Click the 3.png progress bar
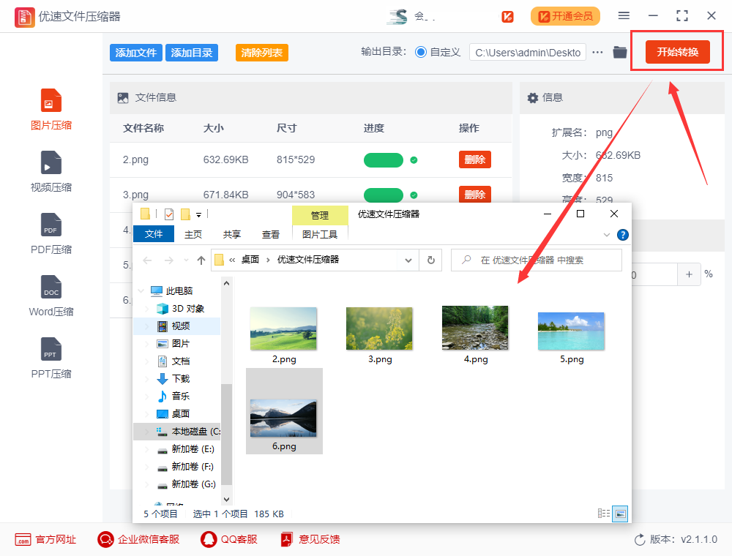The height and width of the screenshot is (556, 732). click(x=384, y=195)
